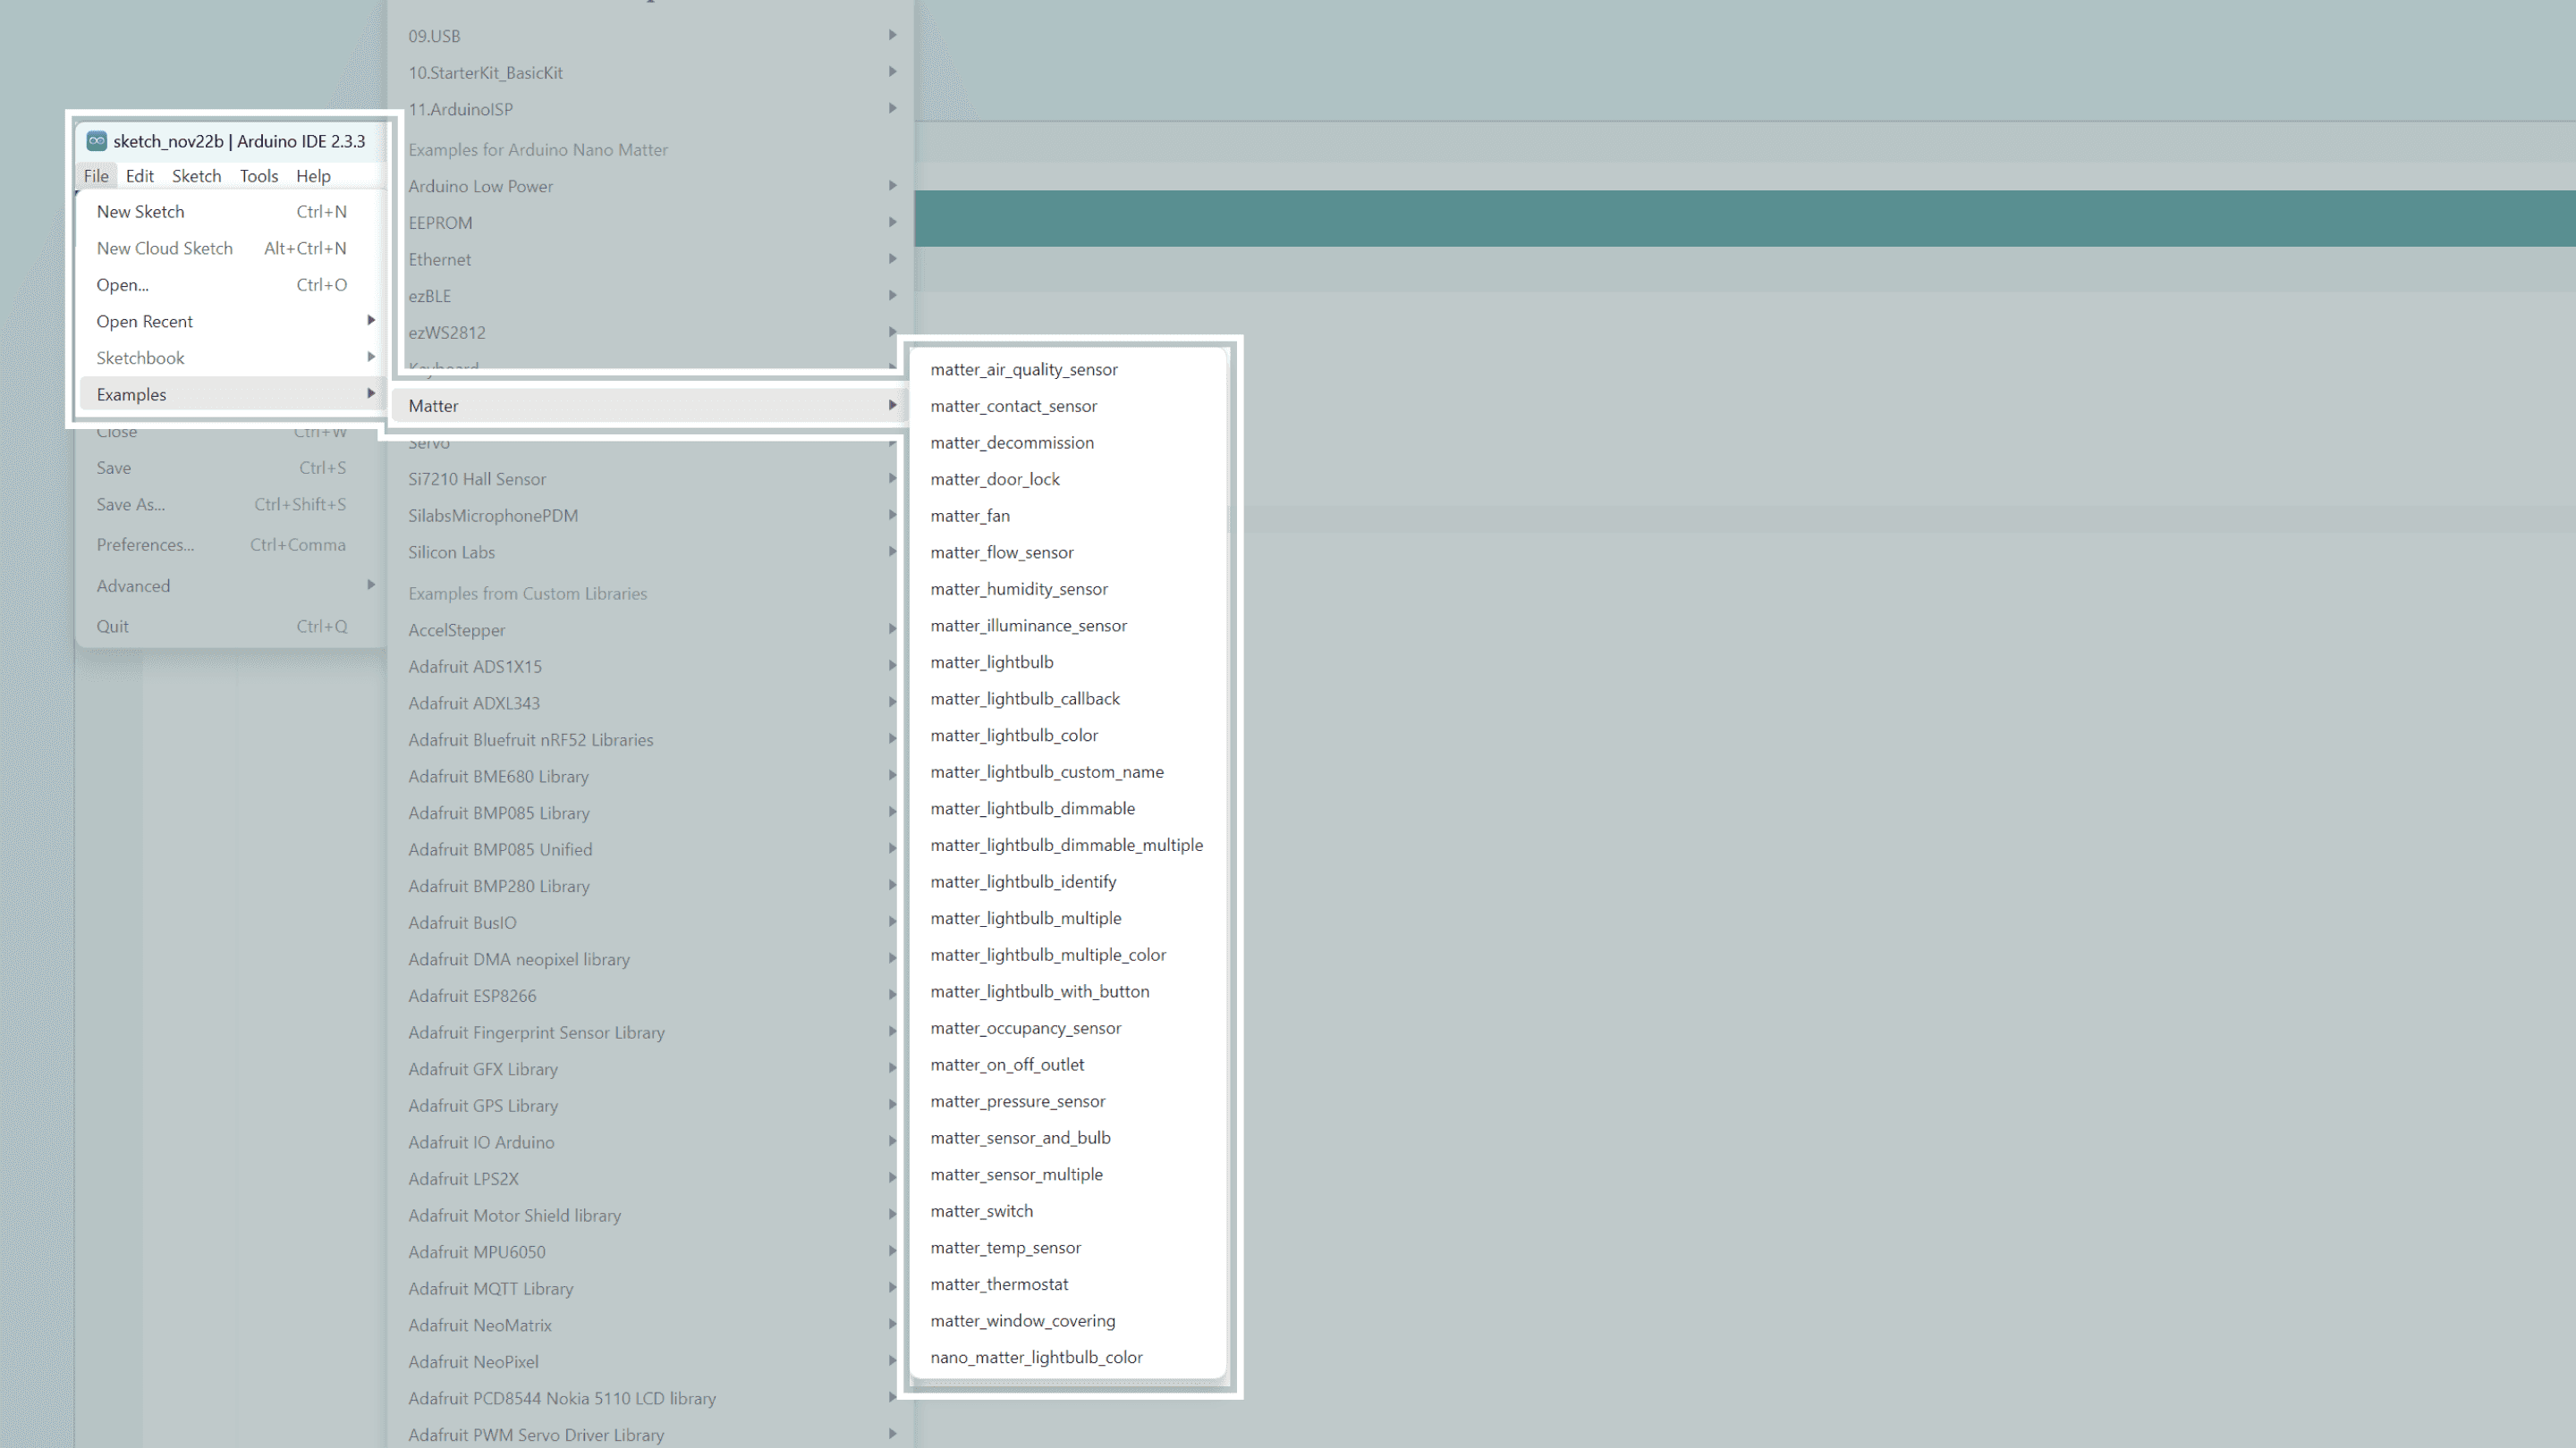Click New Sketch menu entry
Image resolution: width=2576 pixels, height=1448 pixels.
pyautogui.click(x=140, y=212)
